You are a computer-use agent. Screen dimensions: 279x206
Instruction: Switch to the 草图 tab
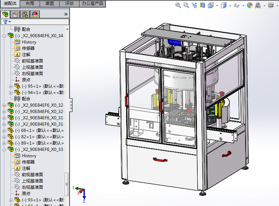click(50, 4)
